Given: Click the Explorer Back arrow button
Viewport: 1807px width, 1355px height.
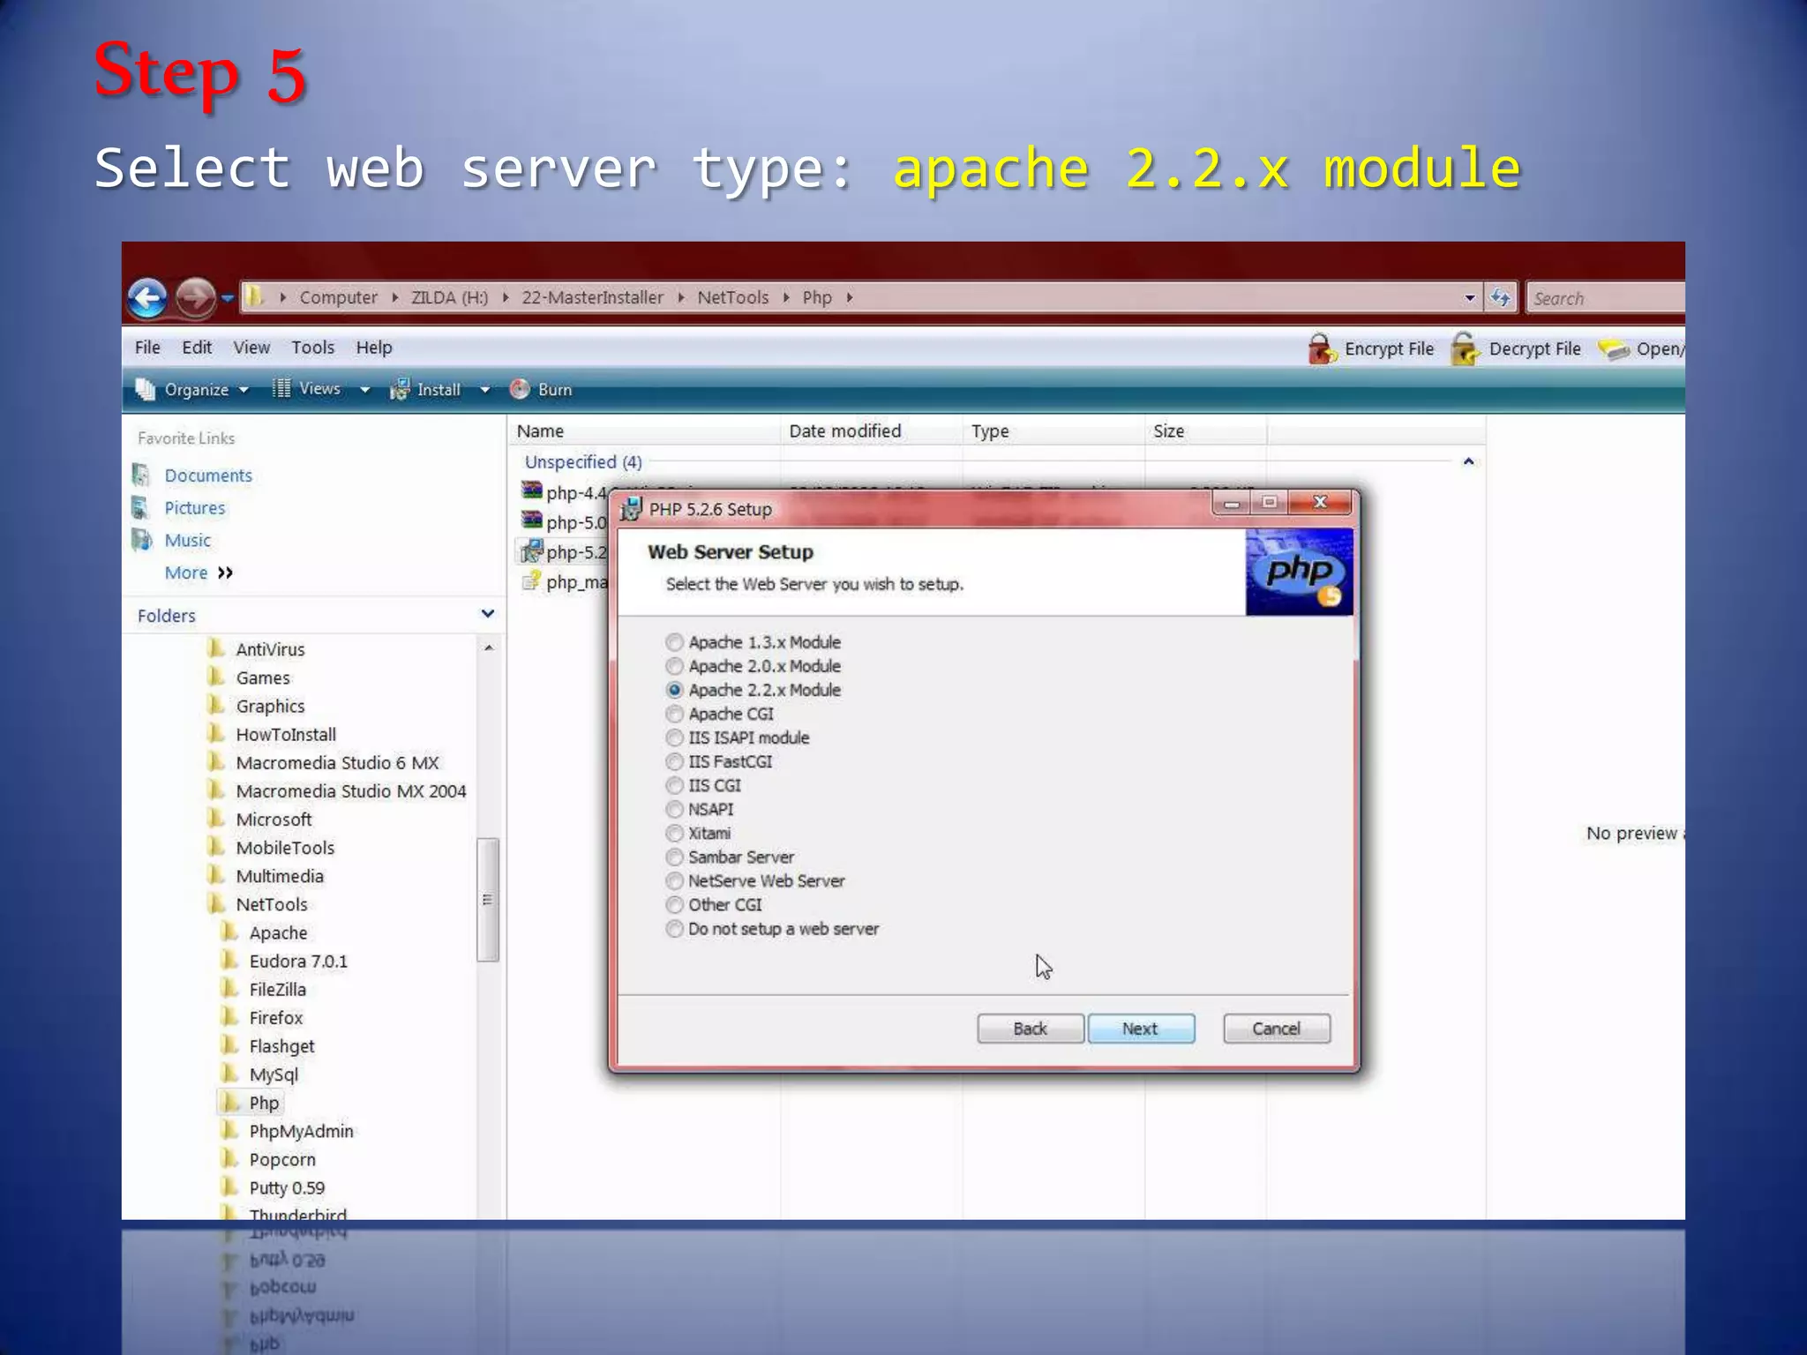Looking at the screenshot, I should (147, 297).
